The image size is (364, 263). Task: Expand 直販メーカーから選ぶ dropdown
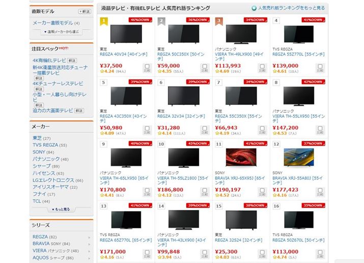click(62, 32)
